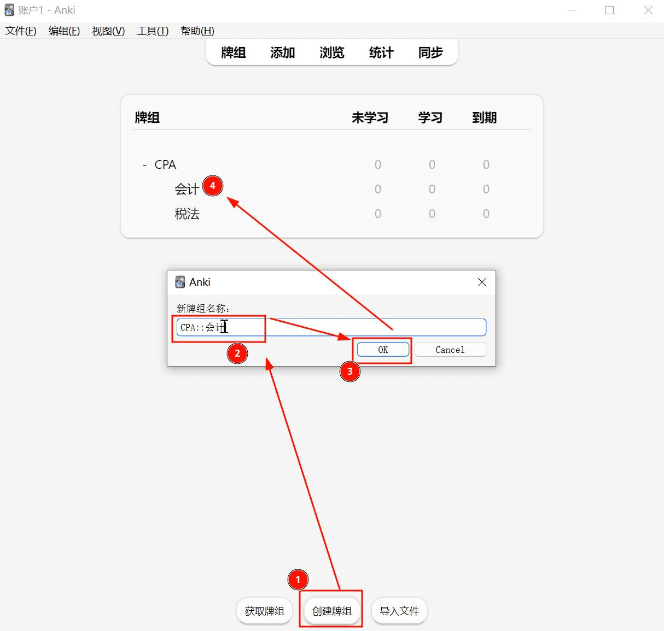Open the 税法 sub-deck

click(187, 214)
